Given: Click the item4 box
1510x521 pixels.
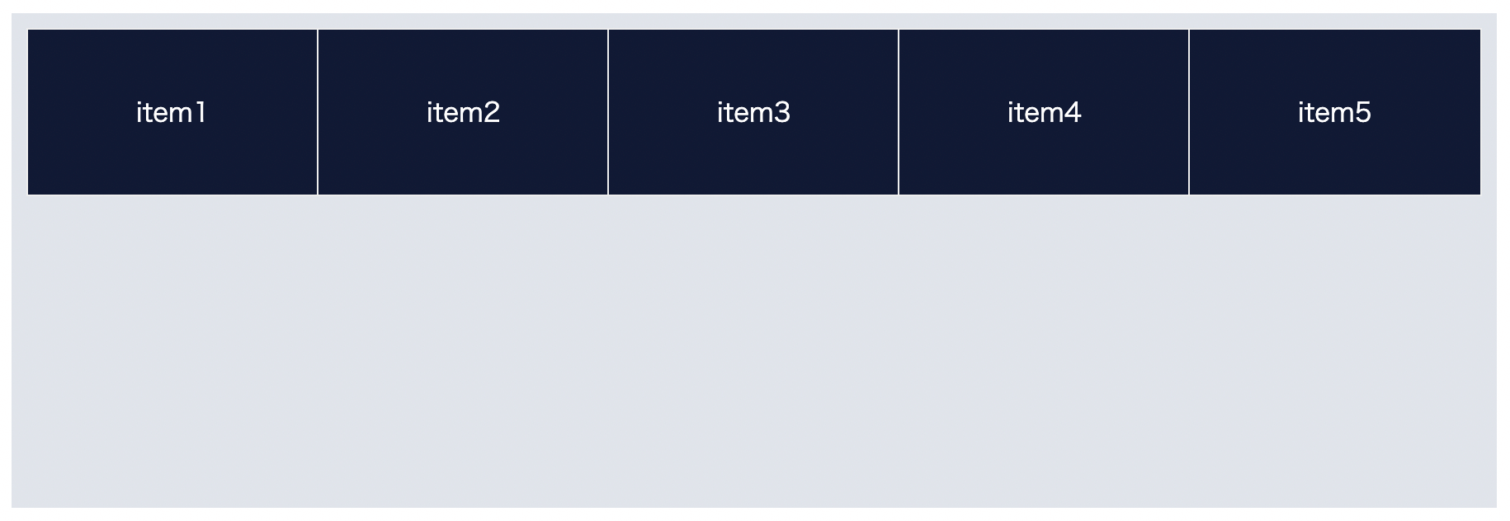Looking at the screenshot, I should tap(1044, 112).
